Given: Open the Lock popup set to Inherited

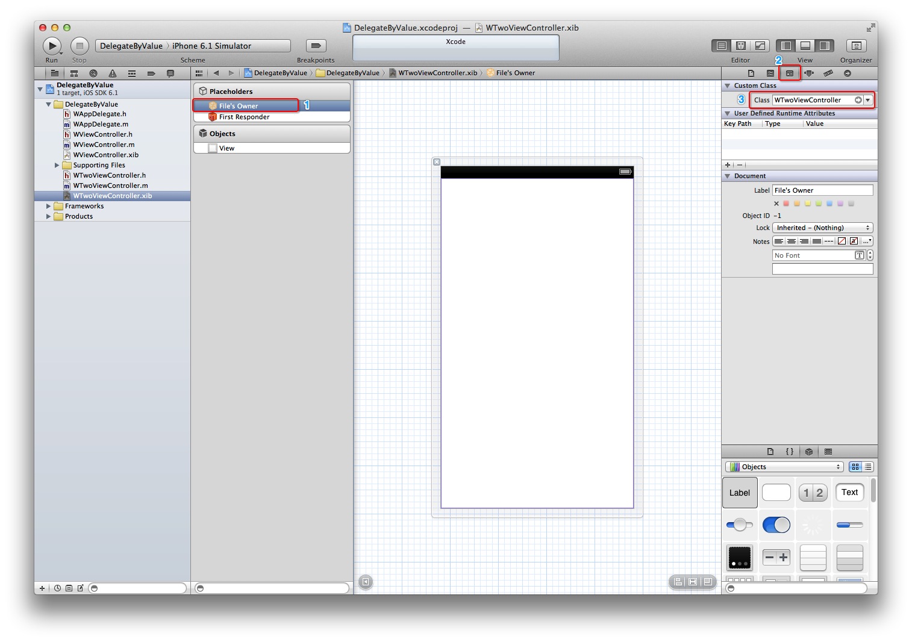Looking at the screenshot, I should 822,228.
